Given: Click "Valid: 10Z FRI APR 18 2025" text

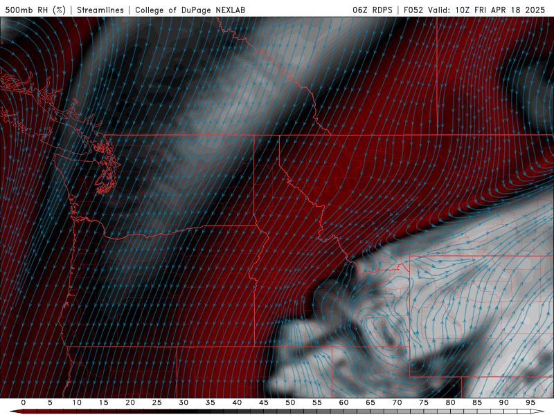Looking at the screenshot, I should pos(487,10).
